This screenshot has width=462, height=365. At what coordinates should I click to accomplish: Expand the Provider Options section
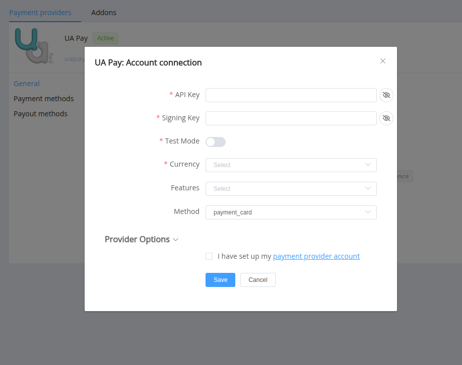click(141, 240)
